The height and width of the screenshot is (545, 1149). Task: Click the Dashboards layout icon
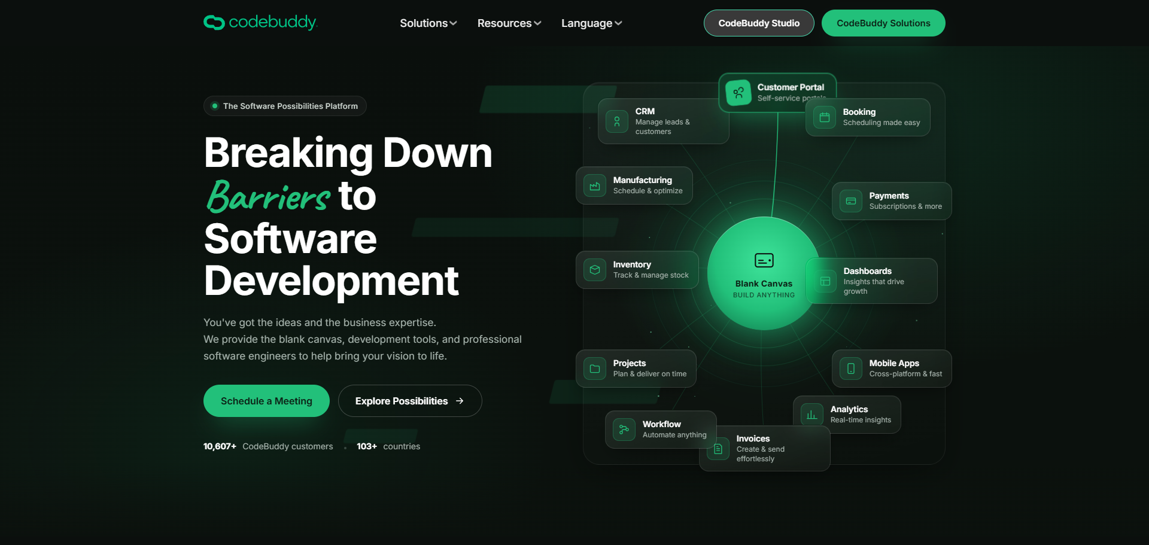825,281
